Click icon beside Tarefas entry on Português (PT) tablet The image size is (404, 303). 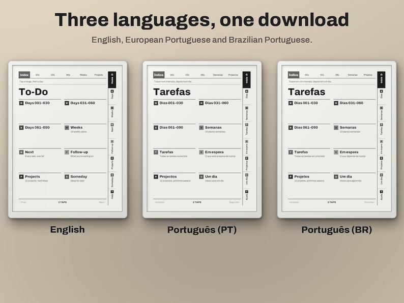point(156,152)
